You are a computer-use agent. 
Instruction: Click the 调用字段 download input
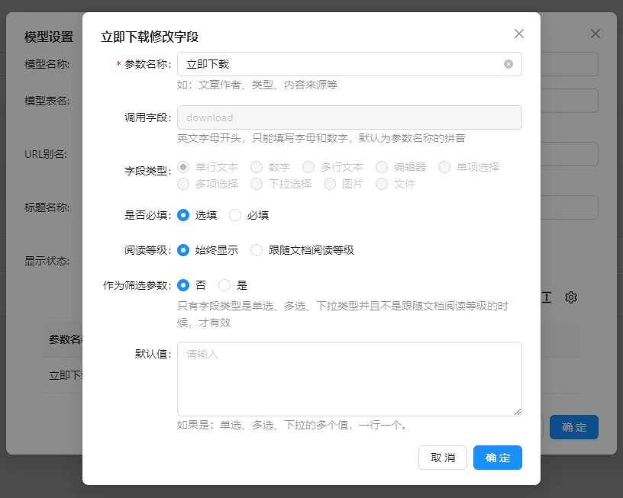point(349,117)
